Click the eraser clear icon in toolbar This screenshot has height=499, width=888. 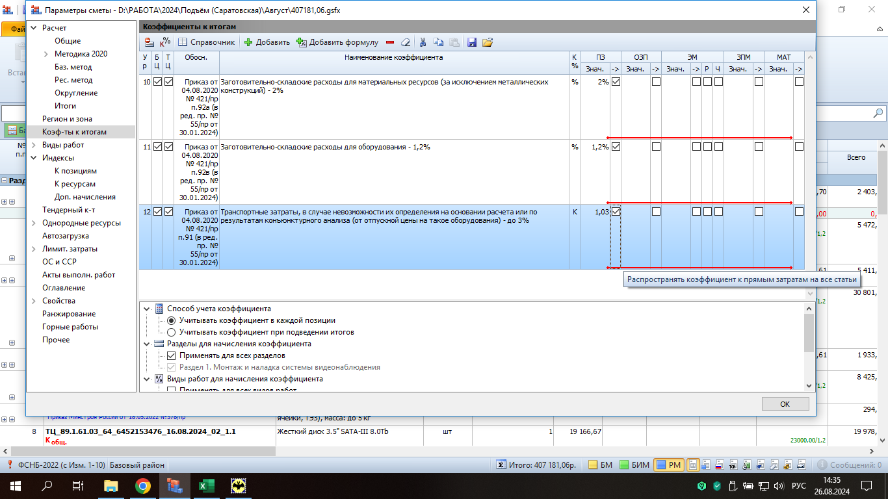pyautogui.click(x=406, y=42)
